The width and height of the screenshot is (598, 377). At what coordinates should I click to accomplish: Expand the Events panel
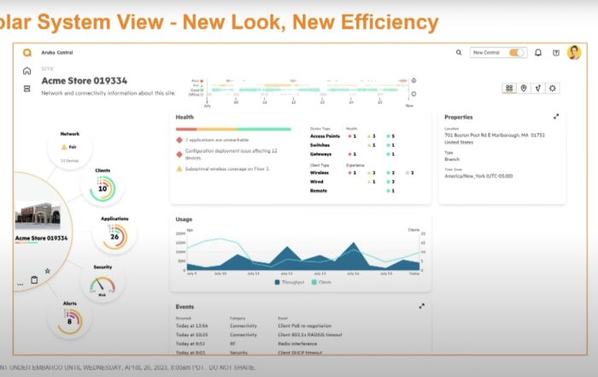(422, 306)
